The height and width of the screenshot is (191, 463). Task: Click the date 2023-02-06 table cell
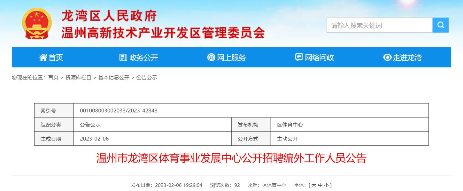click(94, 139)
